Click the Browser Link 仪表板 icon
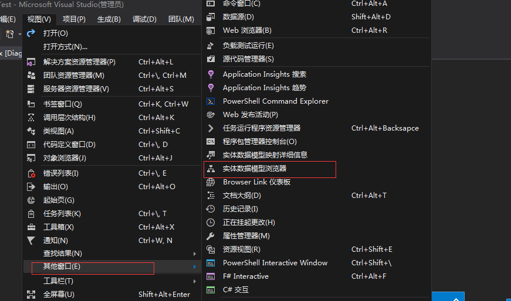 pos(211,182)
